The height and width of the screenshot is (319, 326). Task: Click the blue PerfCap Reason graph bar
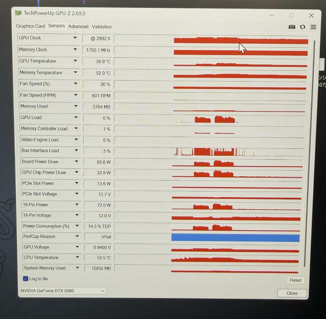235,238
